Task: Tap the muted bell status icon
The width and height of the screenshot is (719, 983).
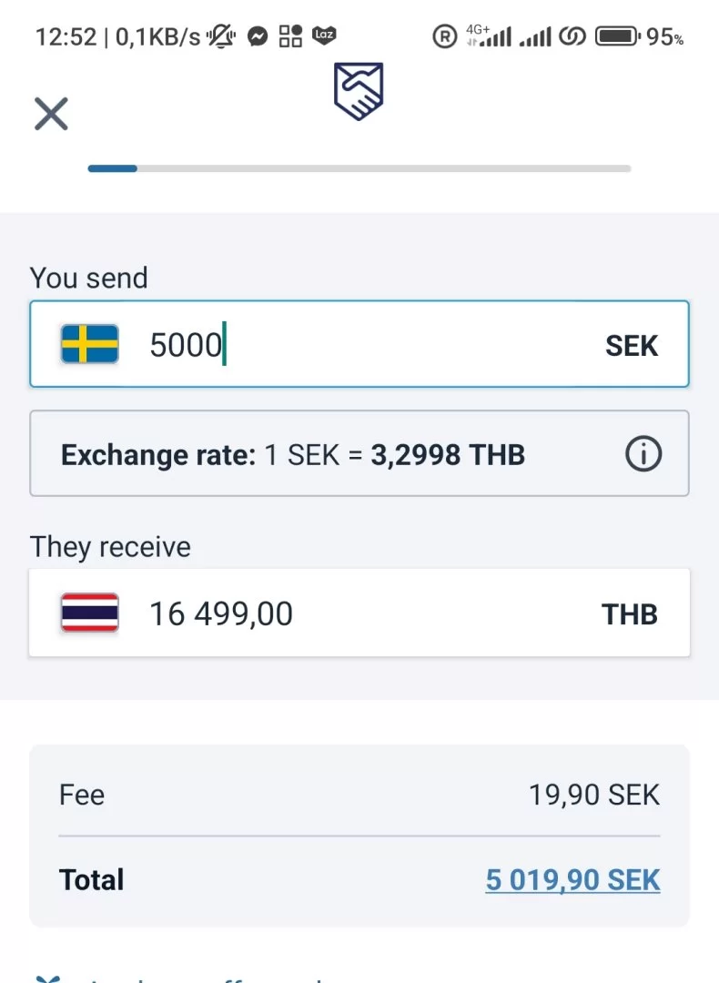Action: (x=221, y=36)
